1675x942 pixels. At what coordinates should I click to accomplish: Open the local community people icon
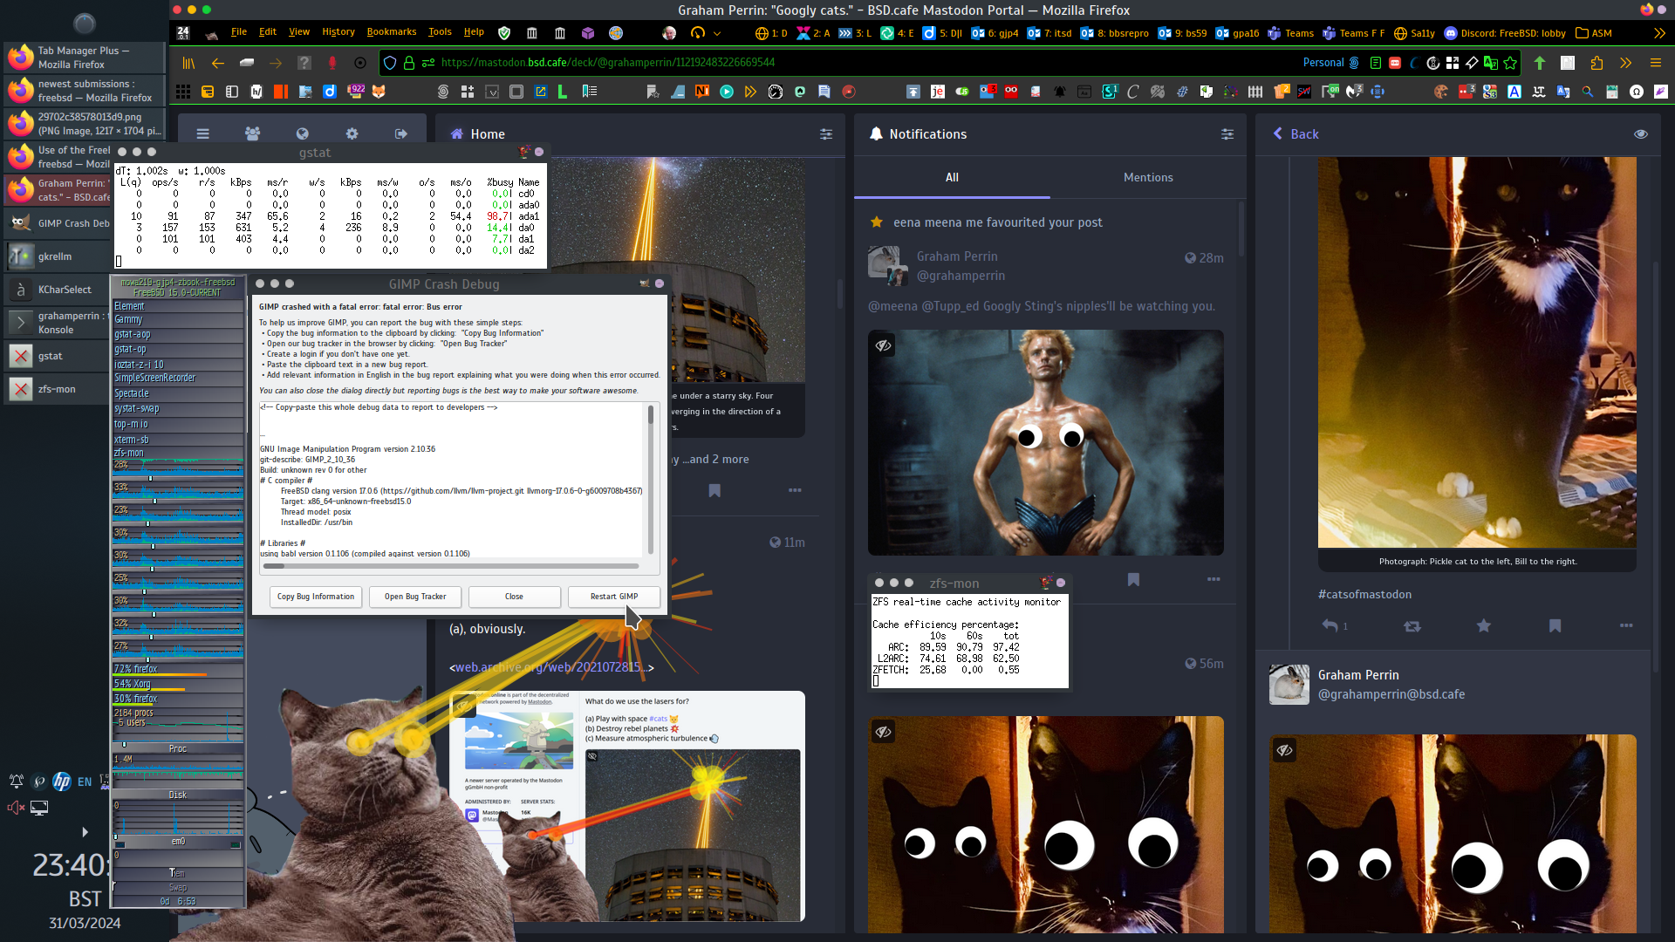tap(252, 133)
